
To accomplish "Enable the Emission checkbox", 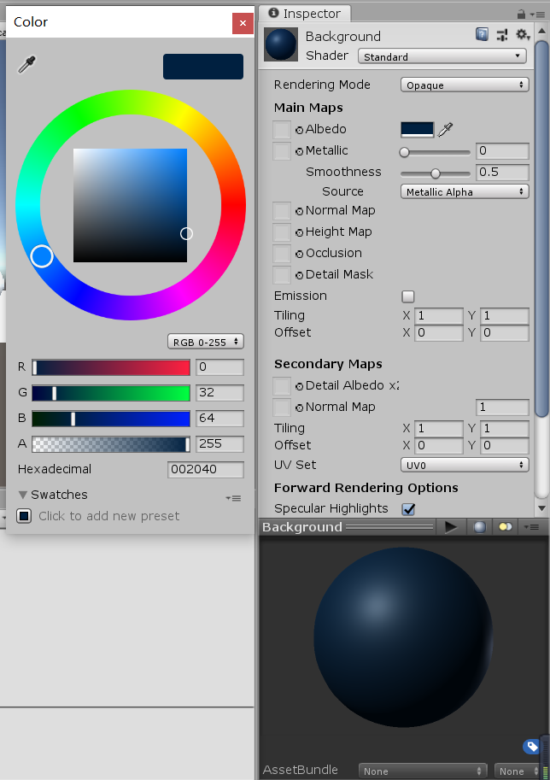I will (x=407, y=296).
